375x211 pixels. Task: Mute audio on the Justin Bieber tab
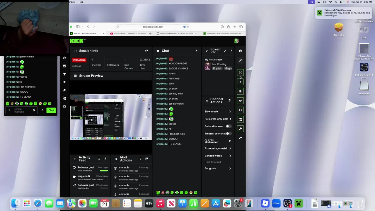(x=150, y=34)
